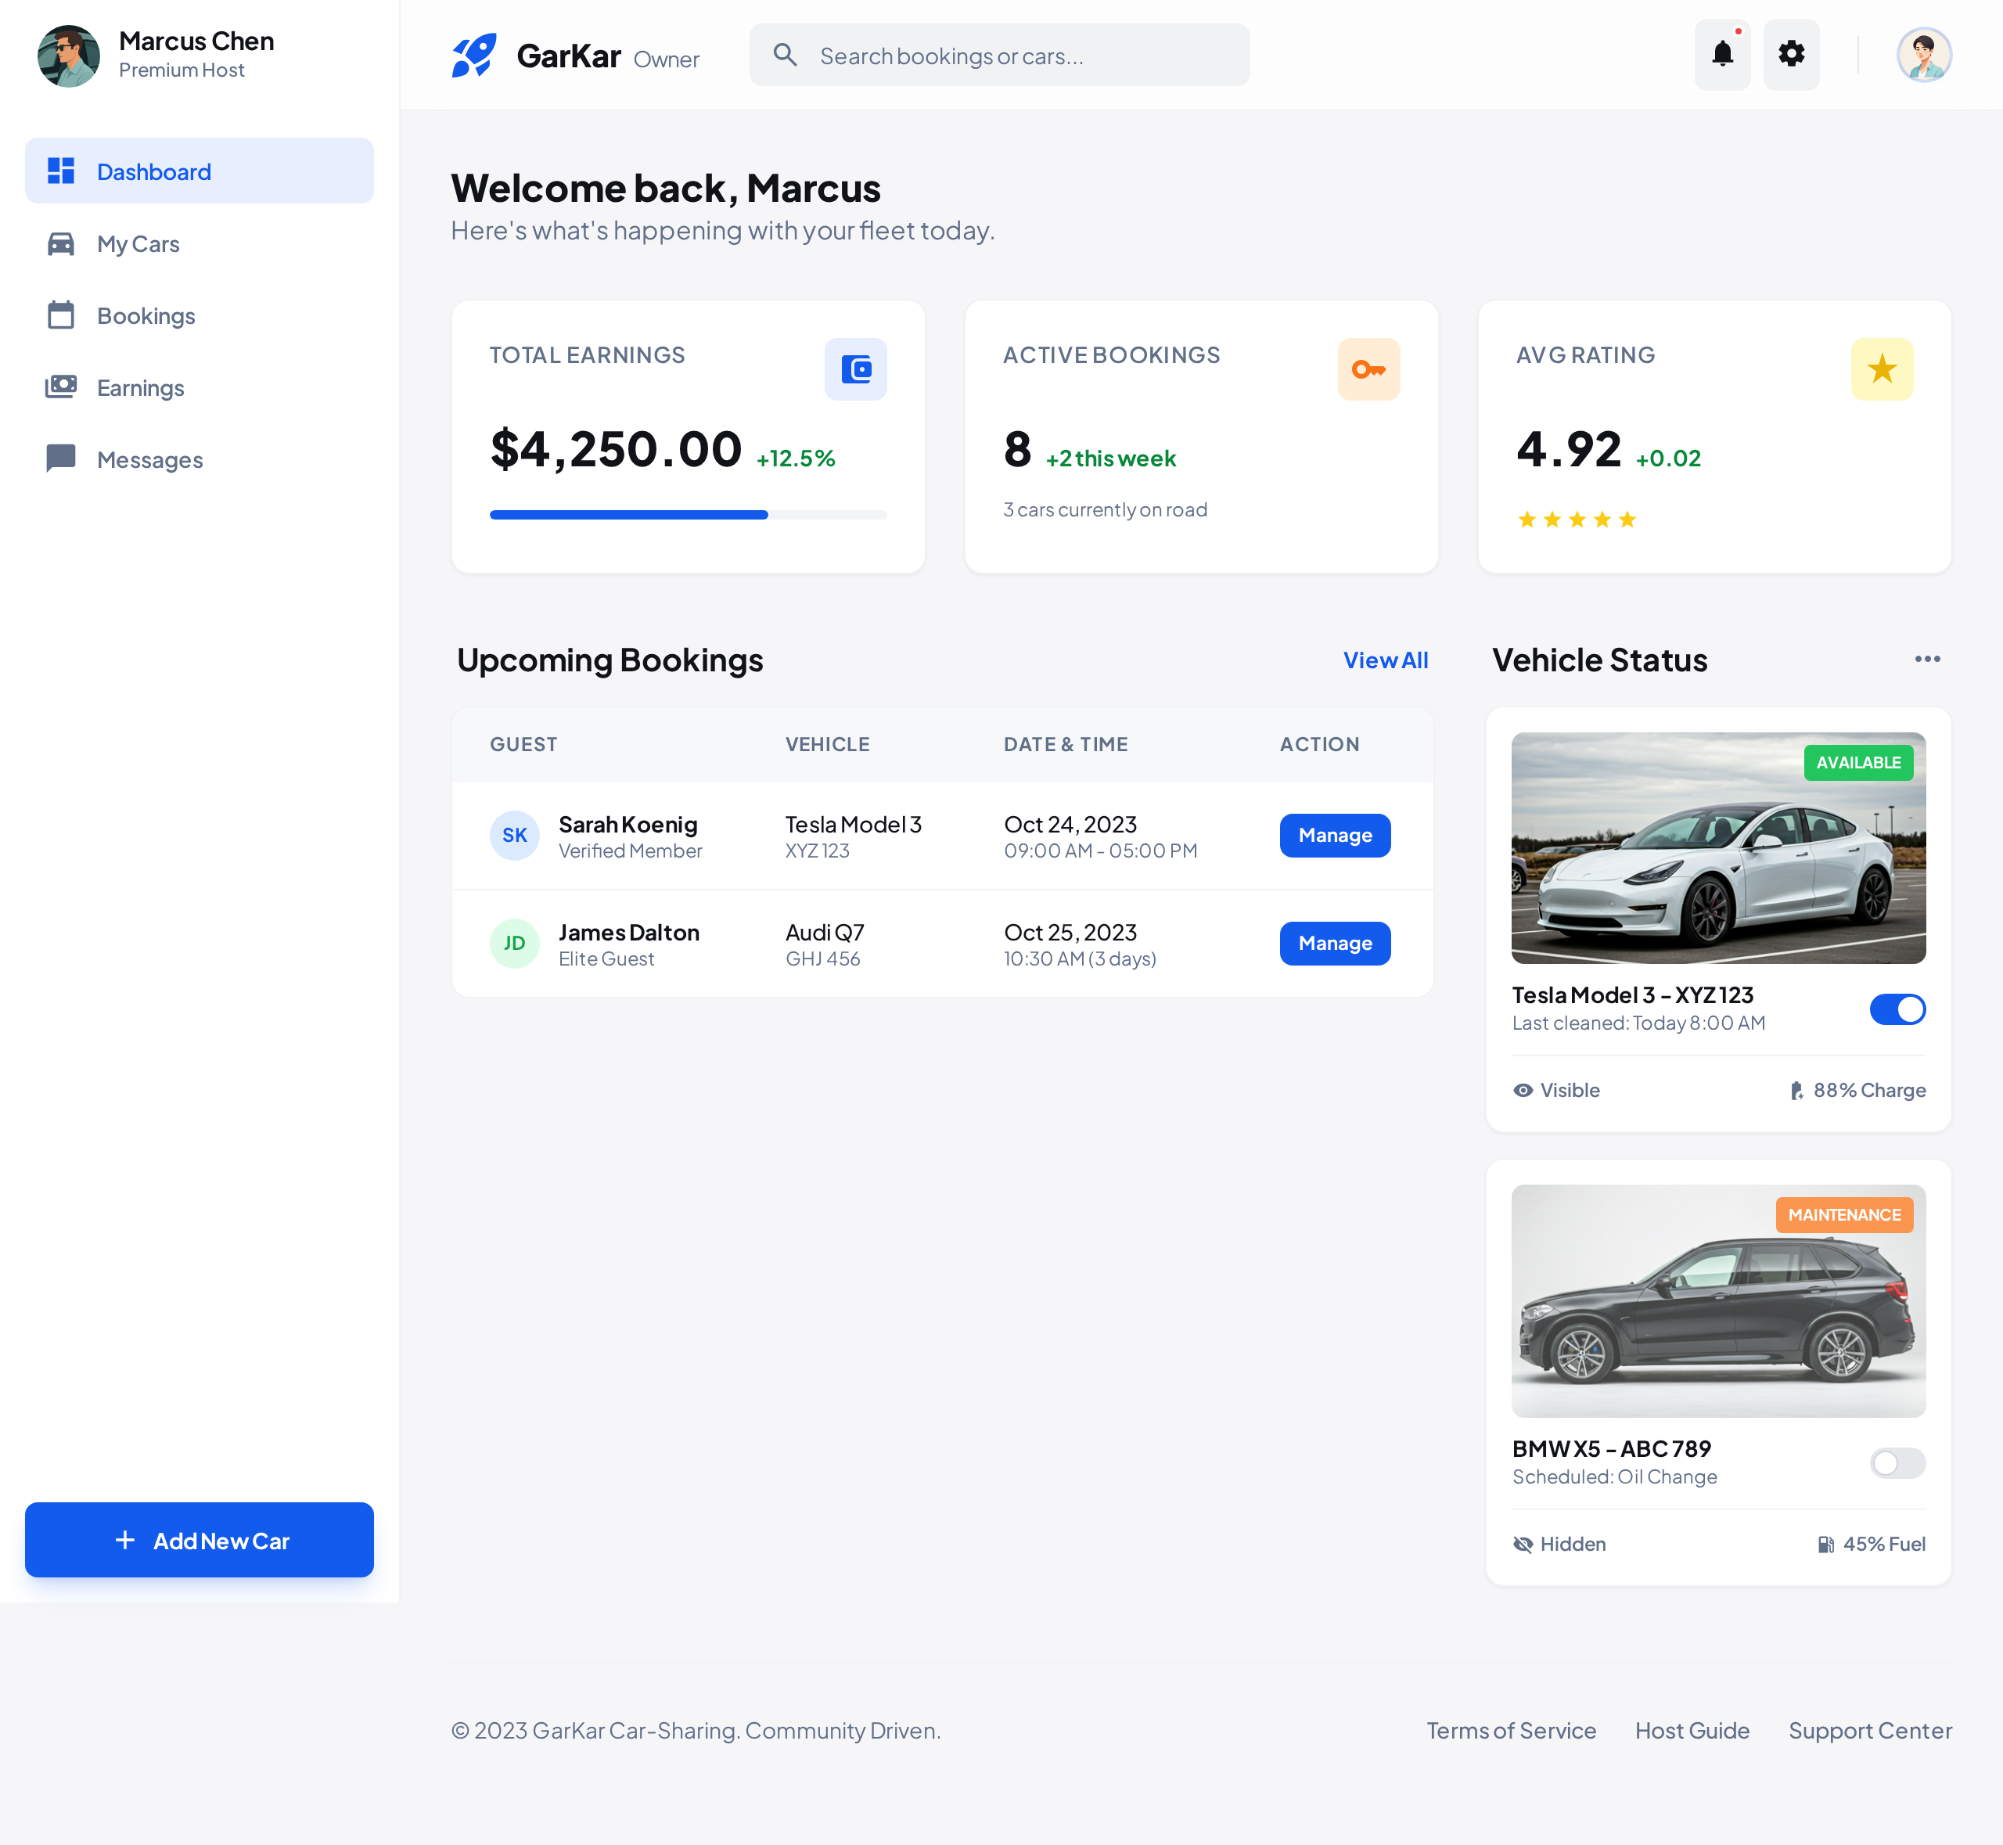Click '3 cars currently on road' text

point(1106,510)
